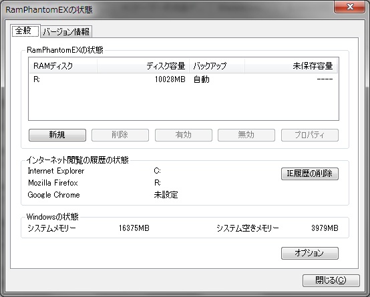The height and width of the screenshot is (297, 370).
Task: Click the RAMディスク column header
Action: click(63, 66)
